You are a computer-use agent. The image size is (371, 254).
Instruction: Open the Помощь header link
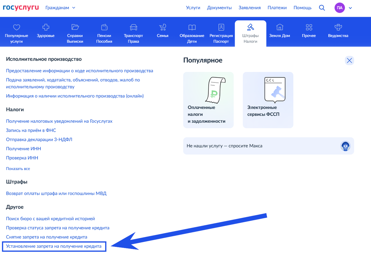[x=302, y=8]
